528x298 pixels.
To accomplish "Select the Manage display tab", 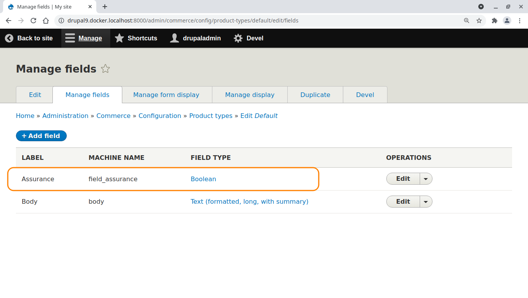I will 249,95.
